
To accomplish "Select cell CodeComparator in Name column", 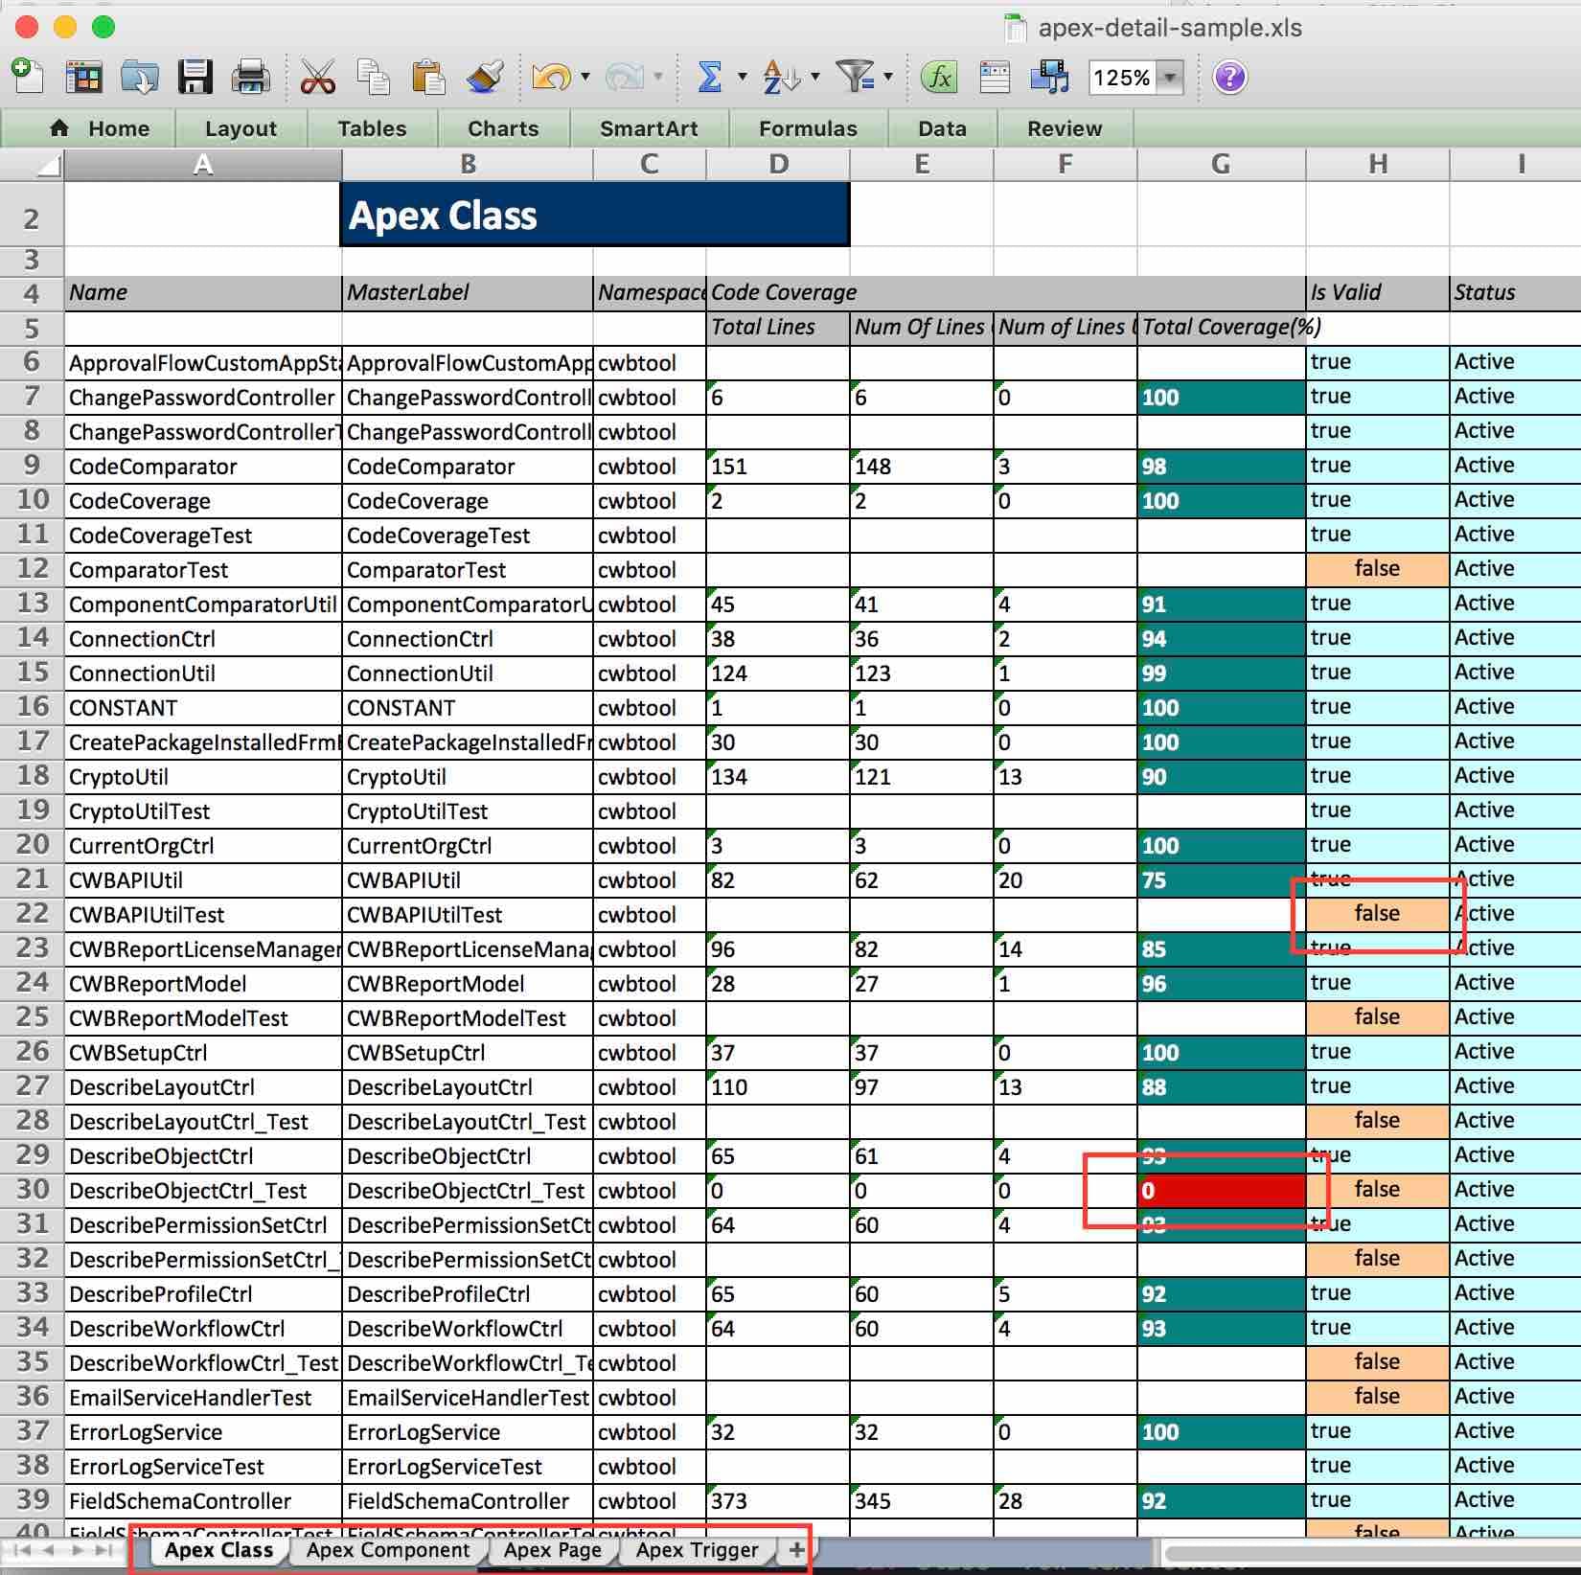I will pos(202,467).
